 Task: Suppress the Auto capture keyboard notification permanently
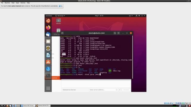click(x=62, y=6)
